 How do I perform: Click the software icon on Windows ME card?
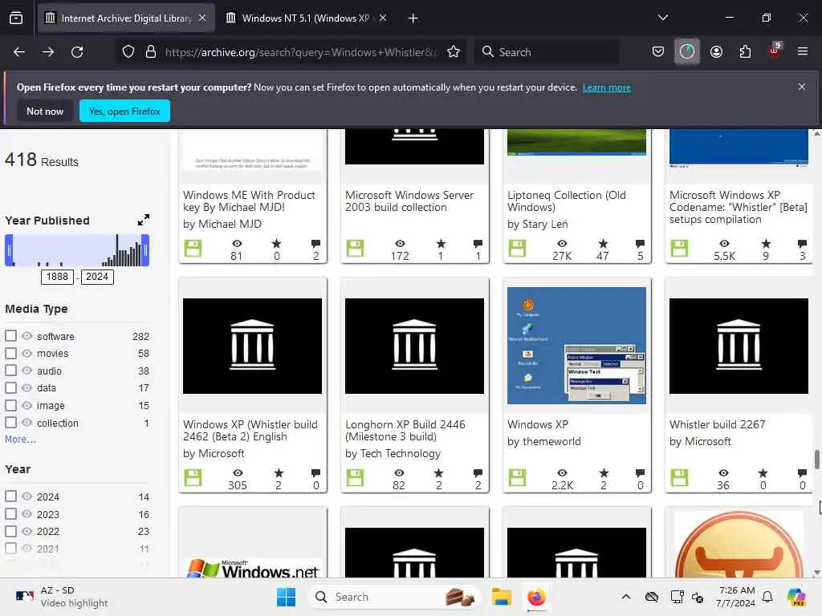pos(193,249)
